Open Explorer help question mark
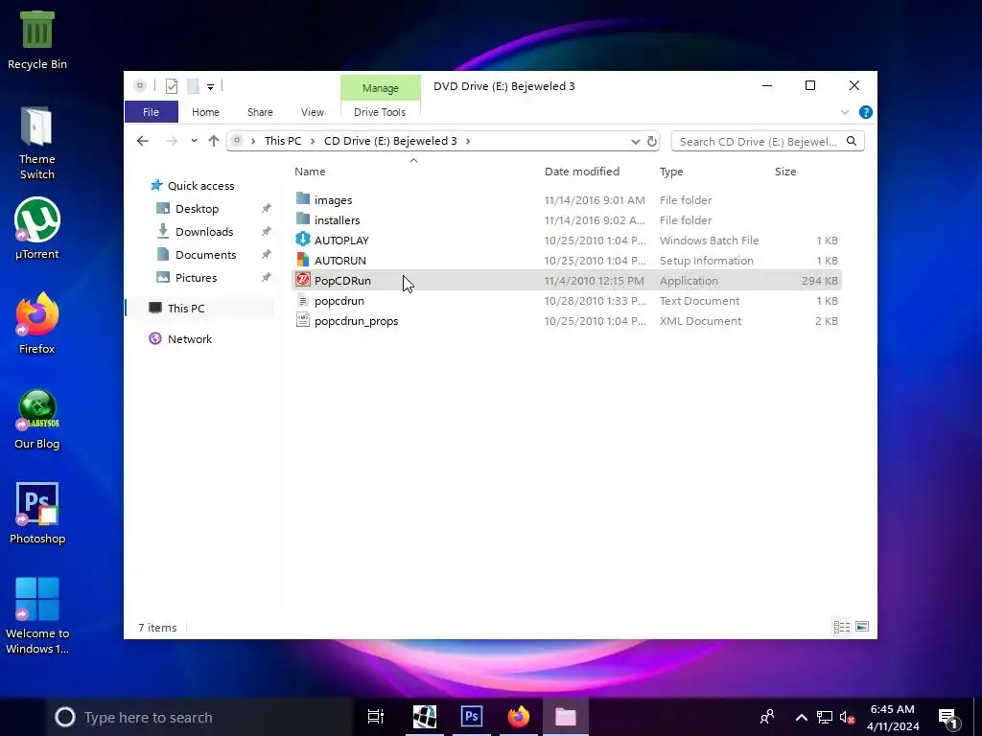 pos(866,112)
